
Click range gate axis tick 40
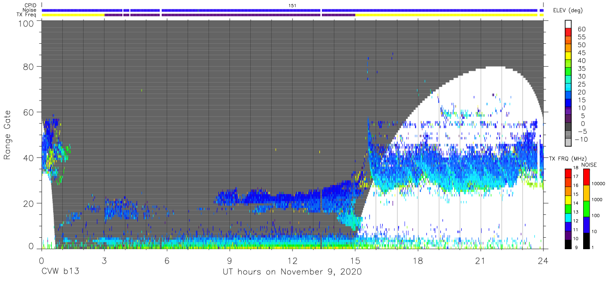click(x=28, y=158)
